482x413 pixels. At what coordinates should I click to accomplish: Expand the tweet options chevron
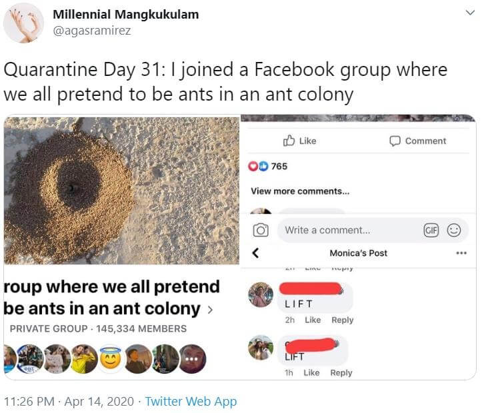coord(470,13)
